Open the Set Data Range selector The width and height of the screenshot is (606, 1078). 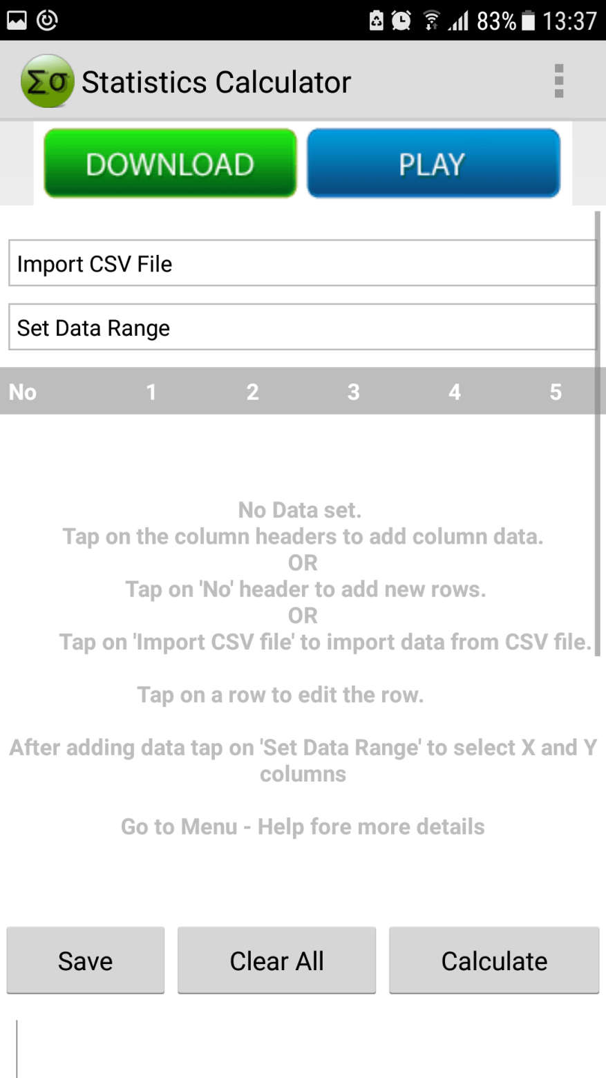point(302,328)
